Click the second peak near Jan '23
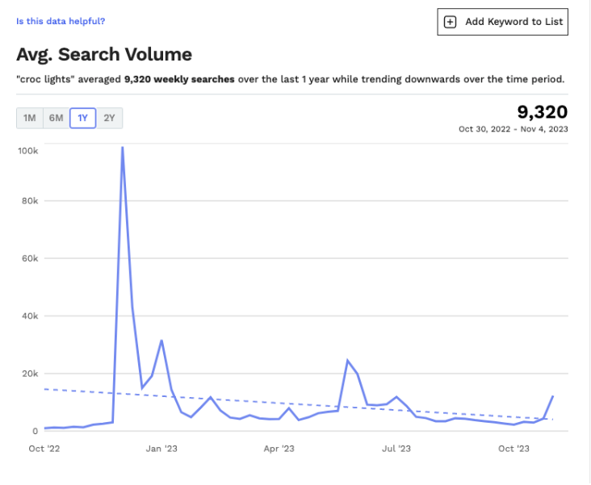591x485 pixels. tap(161, 341)
